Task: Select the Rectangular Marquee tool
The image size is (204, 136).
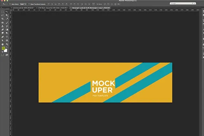Action: coord(3,12)
